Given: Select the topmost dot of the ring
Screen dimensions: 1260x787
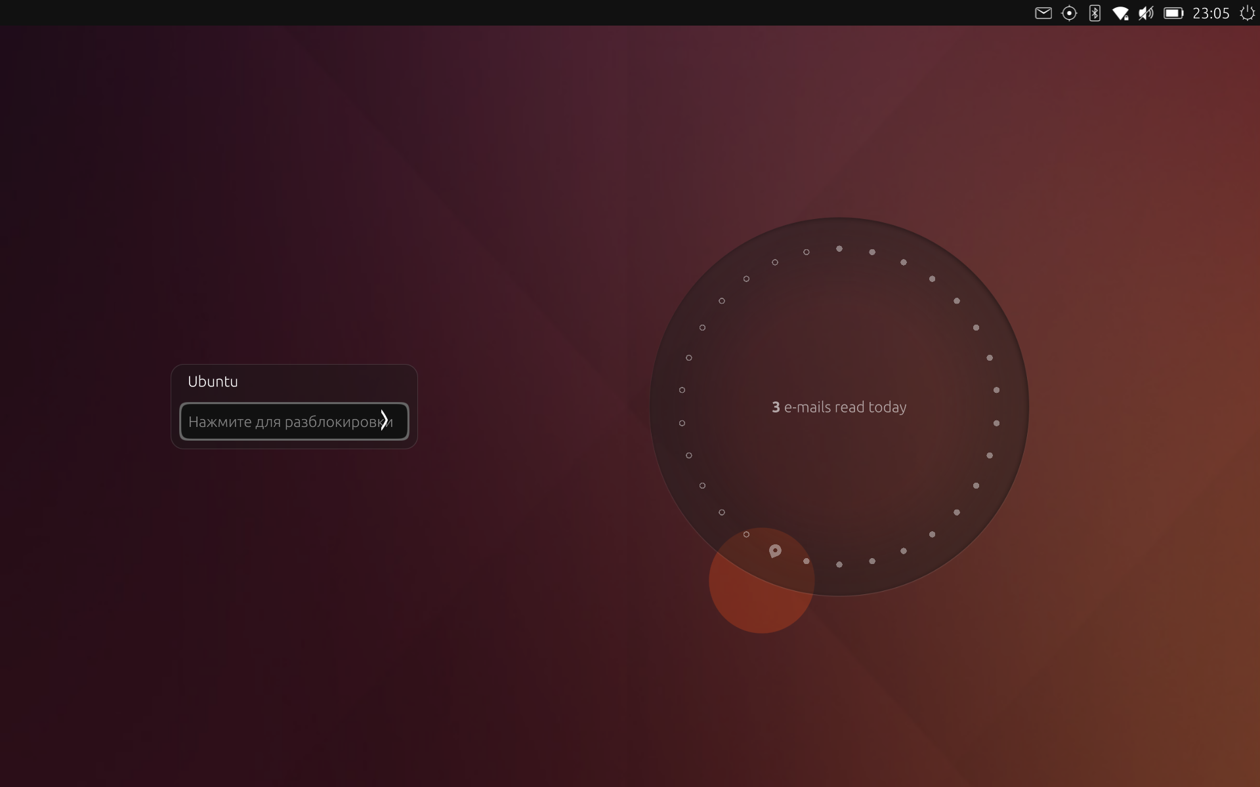Looking at the screenshot, I should tap(839, 249).
